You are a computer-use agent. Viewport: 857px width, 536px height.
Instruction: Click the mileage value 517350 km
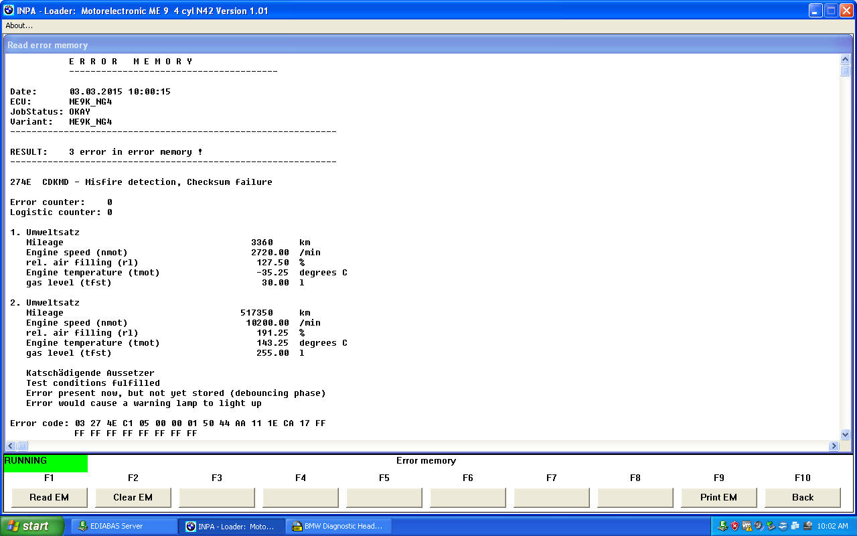coord(275,312)
